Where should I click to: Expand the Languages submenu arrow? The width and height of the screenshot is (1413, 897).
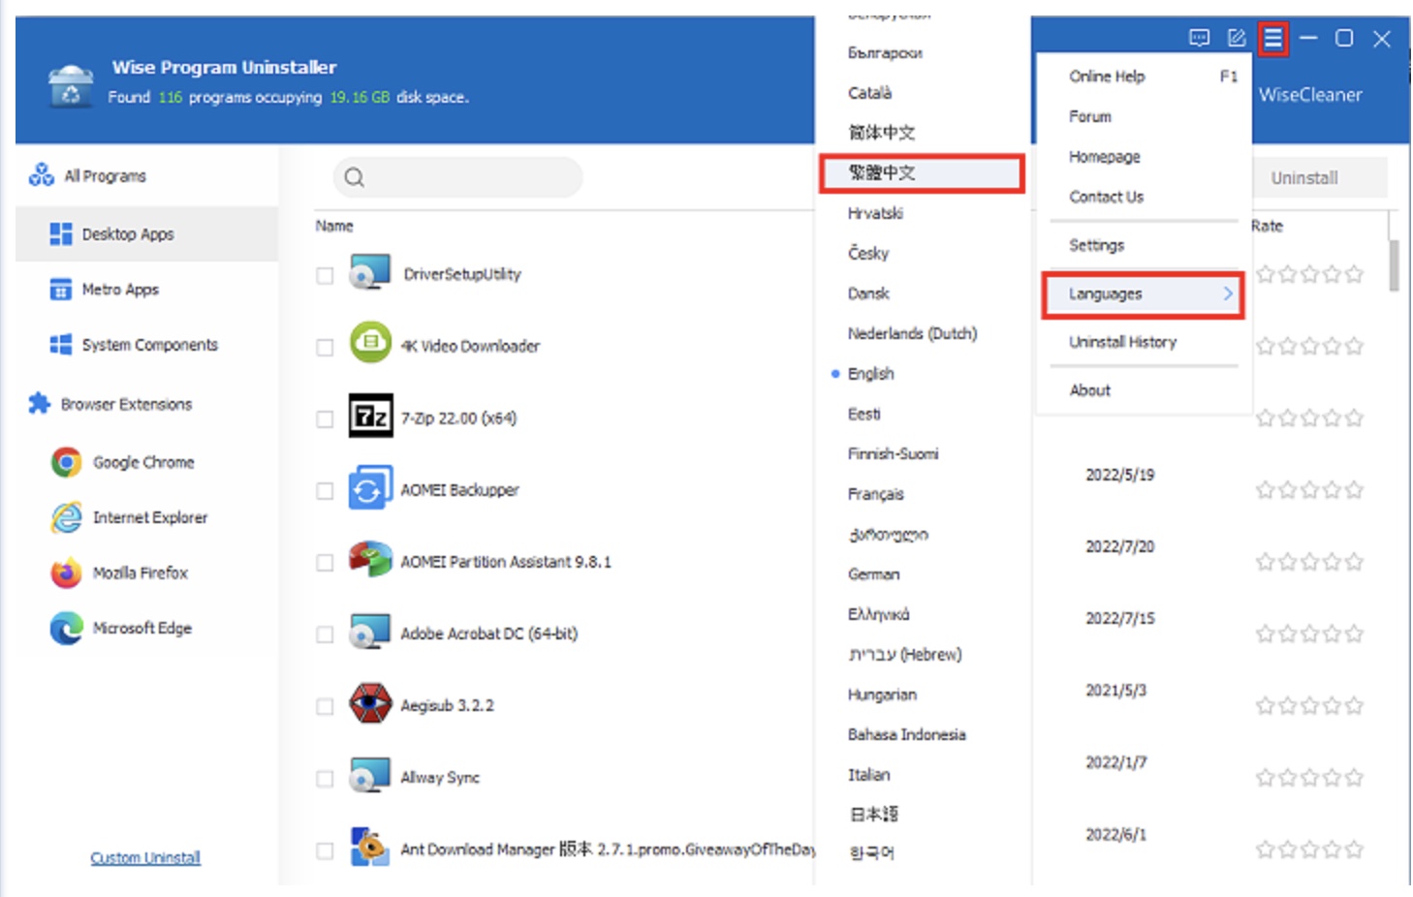point(1228,294)
